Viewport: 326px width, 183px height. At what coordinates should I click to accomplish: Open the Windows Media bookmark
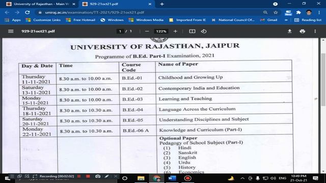pyautogui.click(x=146, y=20)
